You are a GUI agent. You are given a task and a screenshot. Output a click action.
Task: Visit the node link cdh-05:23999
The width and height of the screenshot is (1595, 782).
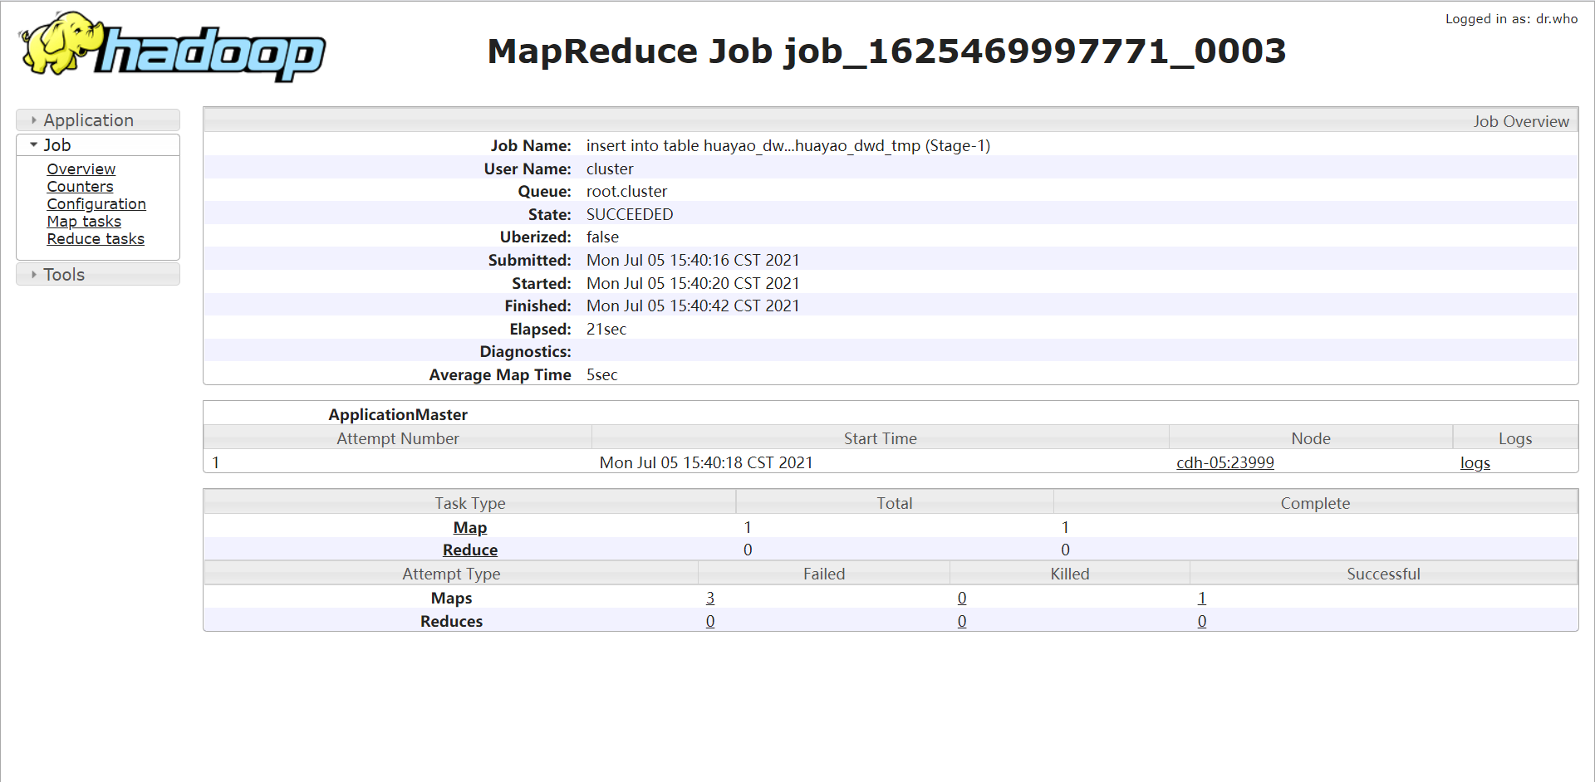click(x=1224, y=462)
